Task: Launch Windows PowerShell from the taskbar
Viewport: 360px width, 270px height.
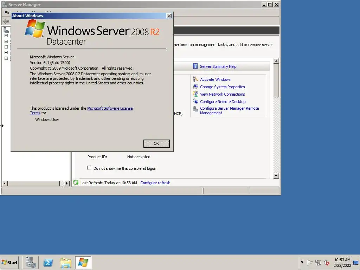Action: click(48, 262)
